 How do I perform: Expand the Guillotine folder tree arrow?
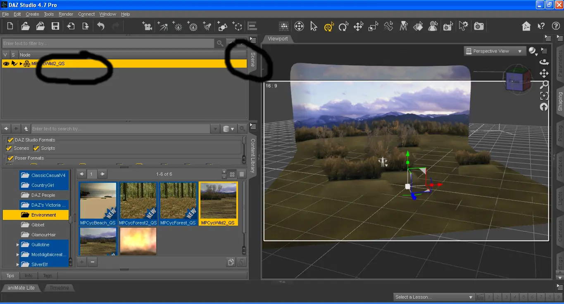tap(18, 245)
